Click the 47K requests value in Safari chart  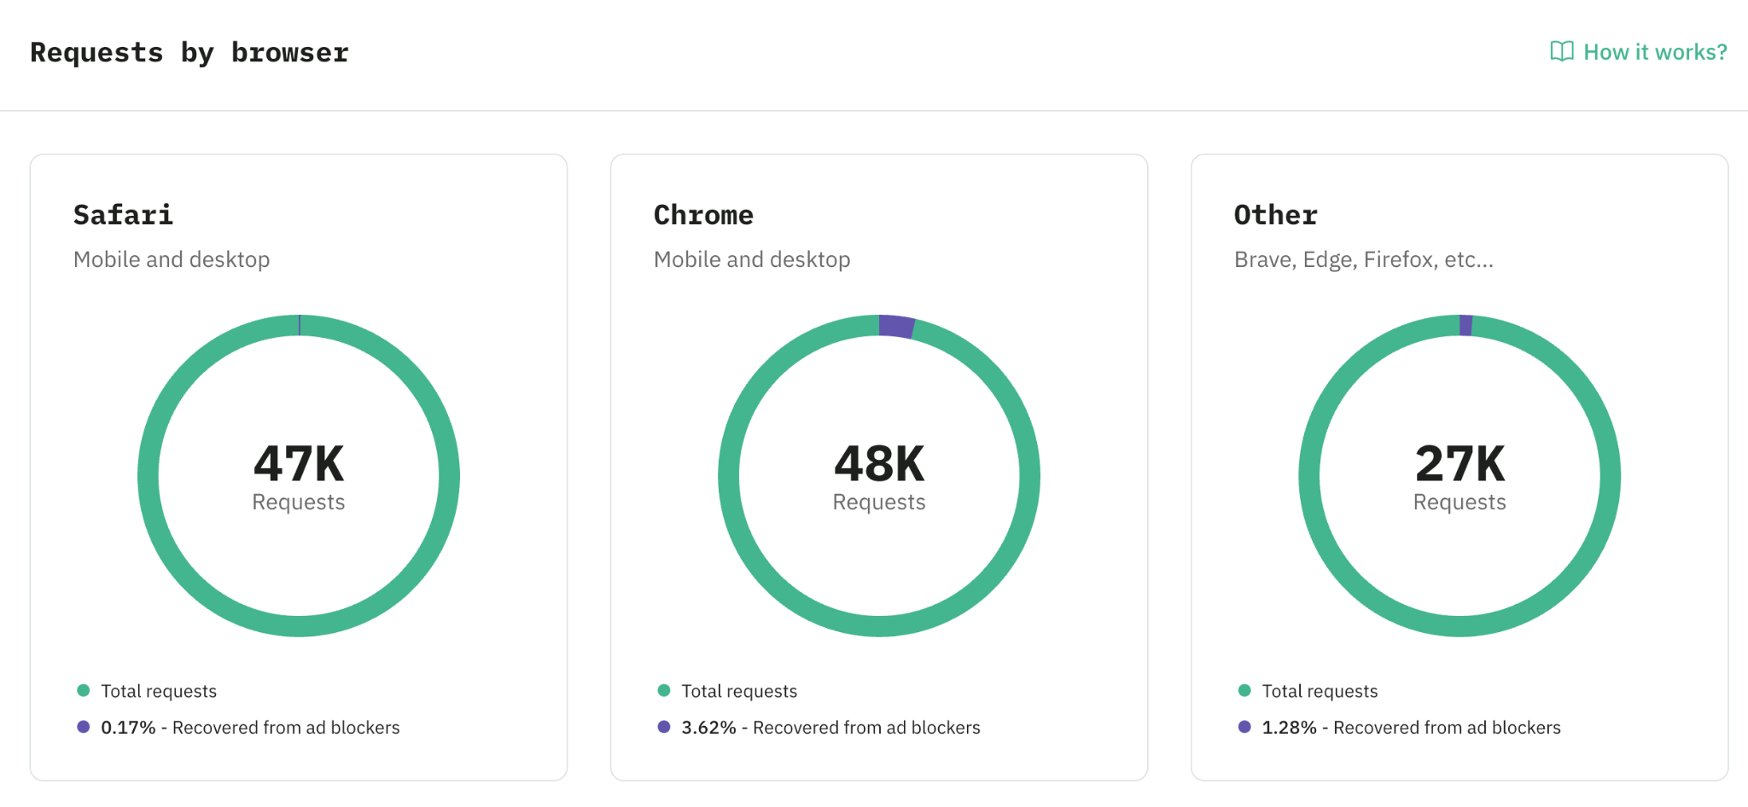point(299,464)
